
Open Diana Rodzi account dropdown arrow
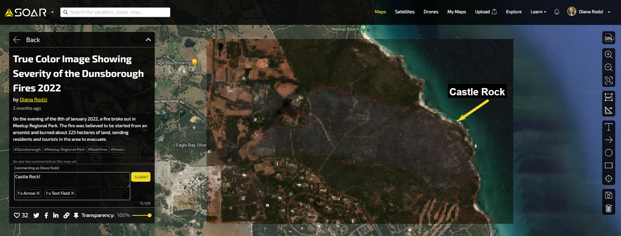pos(609,12)
